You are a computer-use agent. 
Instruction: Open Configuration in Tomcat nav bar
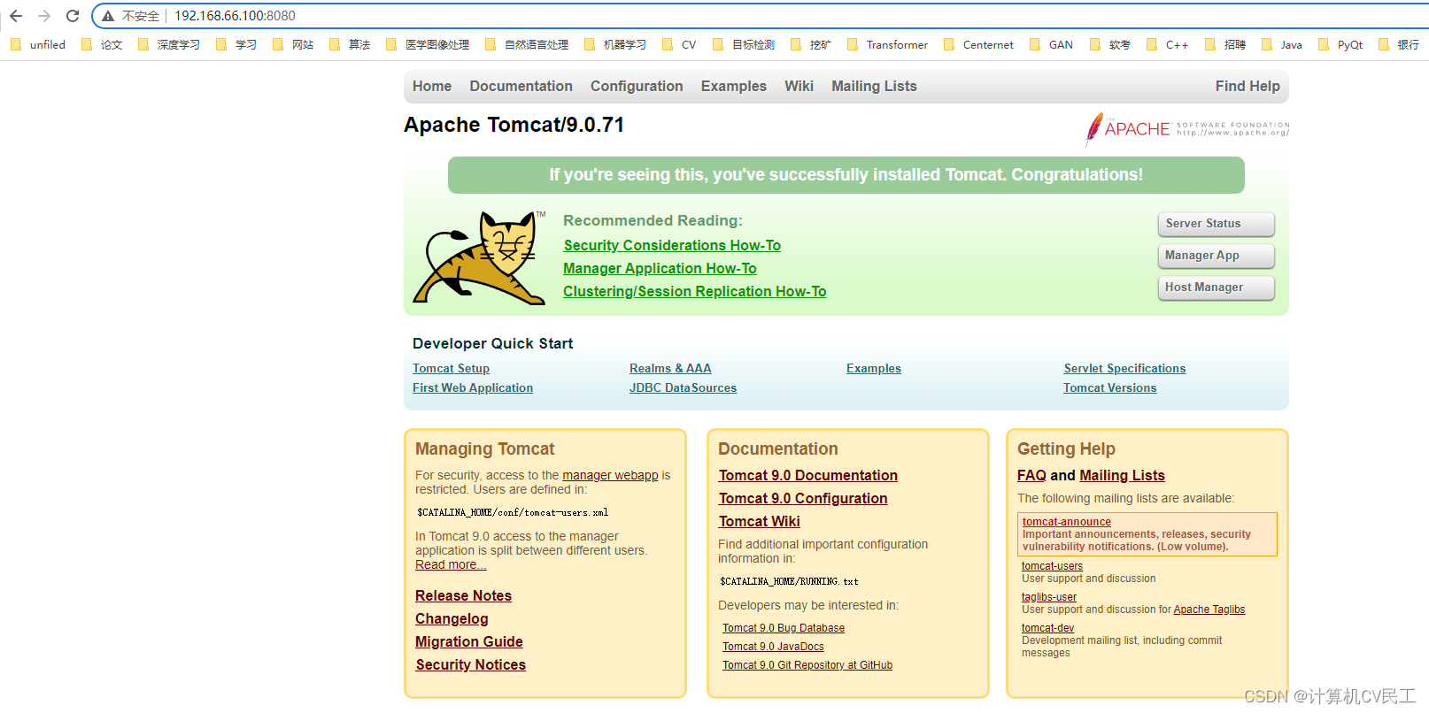[x=637, y=86]
